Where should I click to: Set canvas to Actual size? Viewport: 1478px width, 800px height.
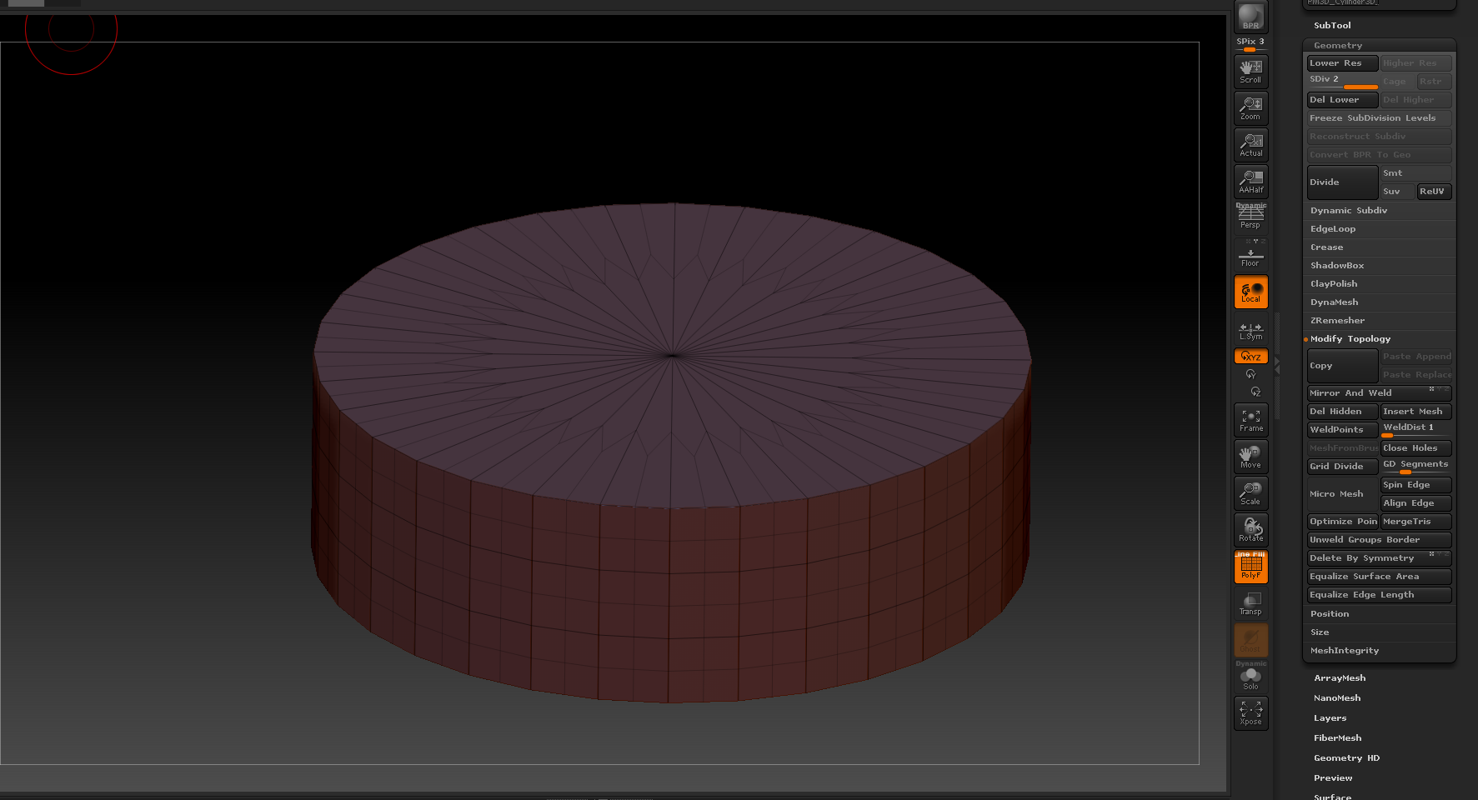tap(1250, 145)
